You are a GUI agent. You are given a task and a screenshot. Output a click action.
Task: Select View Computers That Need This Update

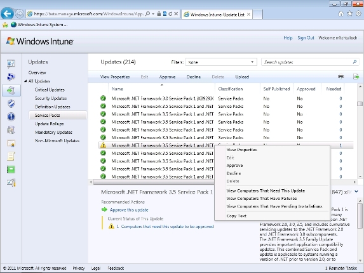point(266,190)
